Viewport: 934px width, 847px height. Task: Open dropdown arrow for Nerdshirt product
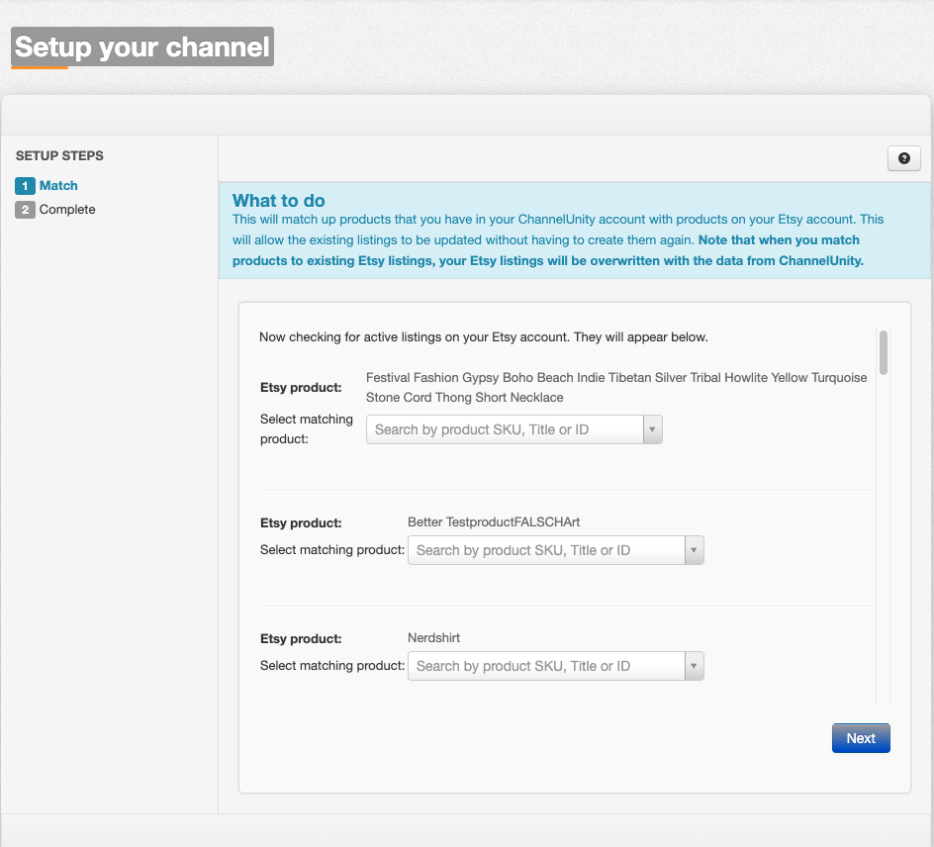[x=694, y=666]
